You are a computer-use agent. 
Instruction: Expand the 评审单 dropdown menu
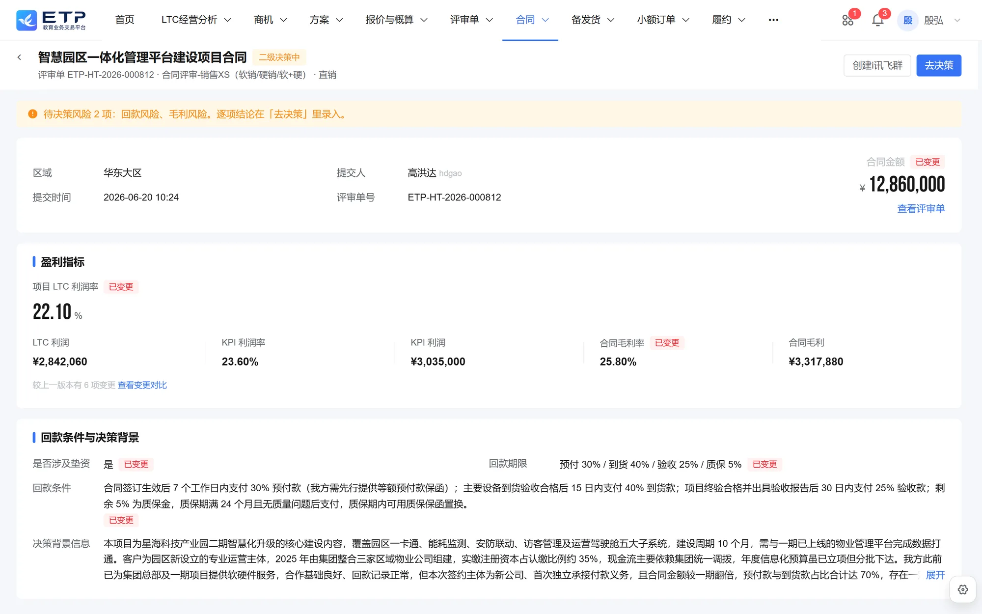[471, 20]
